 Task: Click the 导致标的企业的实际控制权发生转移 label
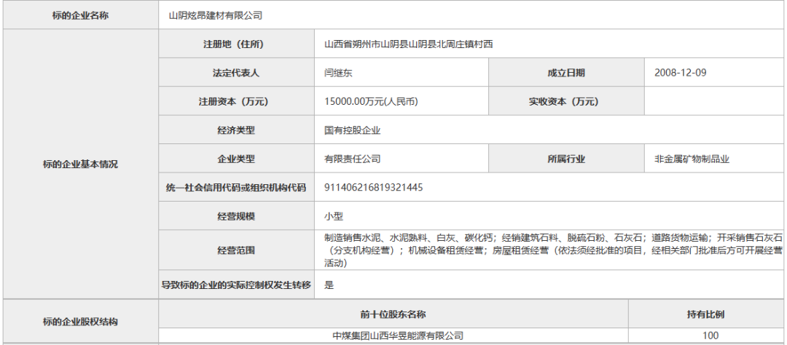[x=236, y=285]
